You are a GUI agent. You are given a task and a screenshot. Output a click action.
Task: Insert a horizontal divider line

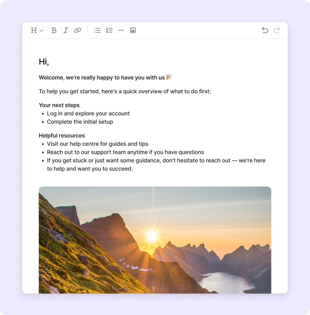point(121,30)
